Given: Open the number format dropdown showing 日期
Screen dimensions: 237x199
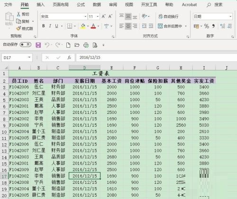Looking at the screenshot, I should coord(230,17).
